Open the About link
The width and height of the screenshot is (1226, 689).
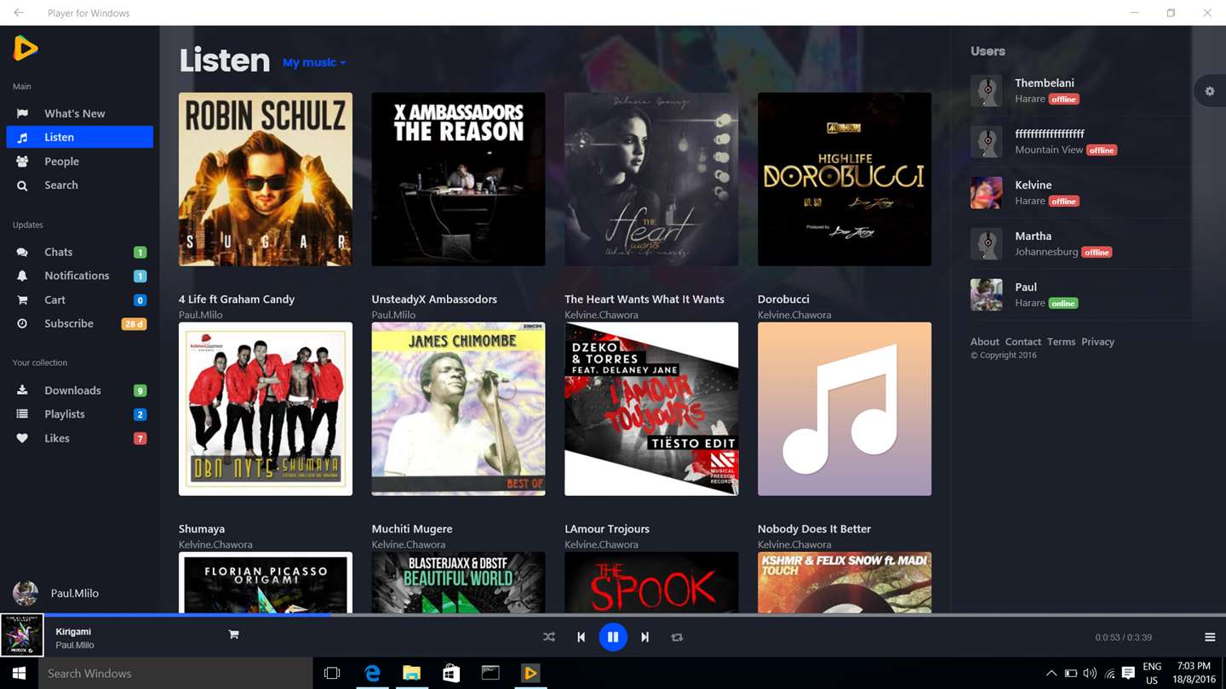point(984,342)
